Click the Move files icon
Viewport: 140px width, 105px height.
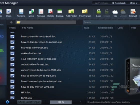pos(31,13)
